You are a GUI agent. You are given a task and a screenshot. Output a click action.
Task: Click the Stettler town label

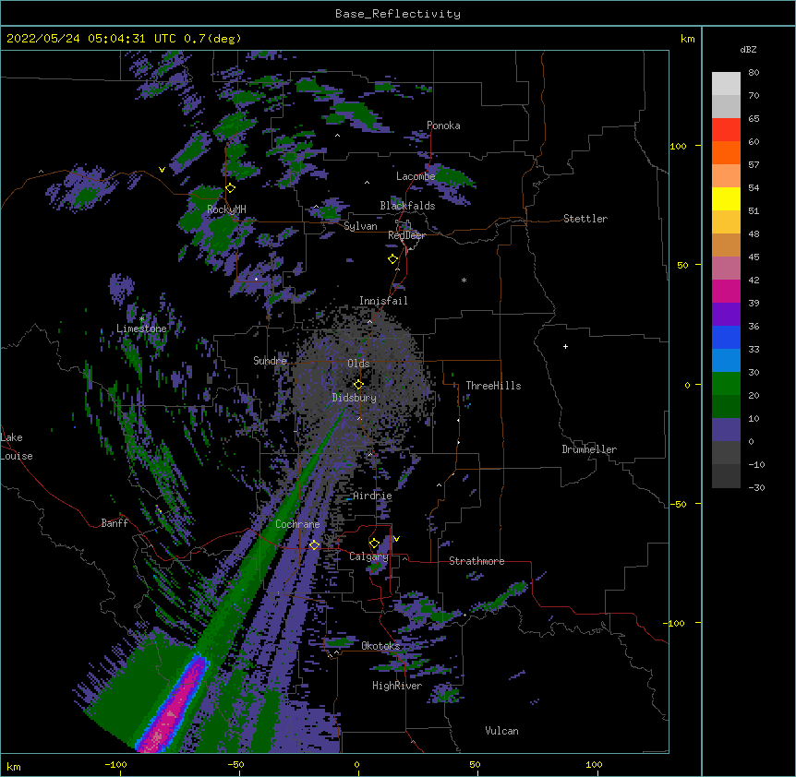pos(585,219)
